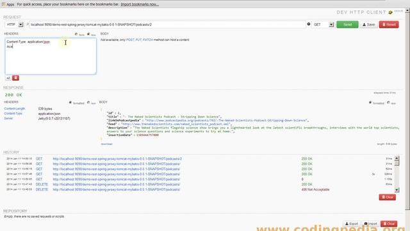Select response headers formatted radio
410x231 pixels.
[70, 103]
